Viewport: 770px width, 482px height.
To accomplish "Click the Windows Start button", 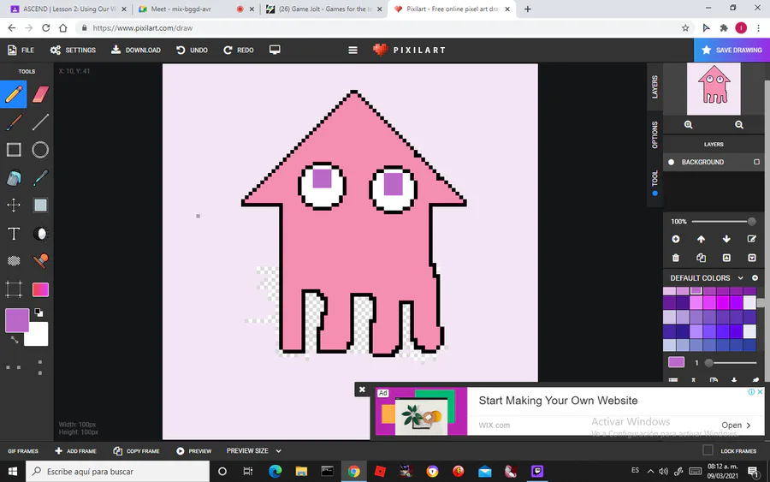I will coord(13,471).
